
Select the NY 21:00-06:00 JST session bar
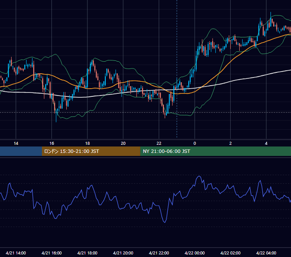(x=215, y=151)
